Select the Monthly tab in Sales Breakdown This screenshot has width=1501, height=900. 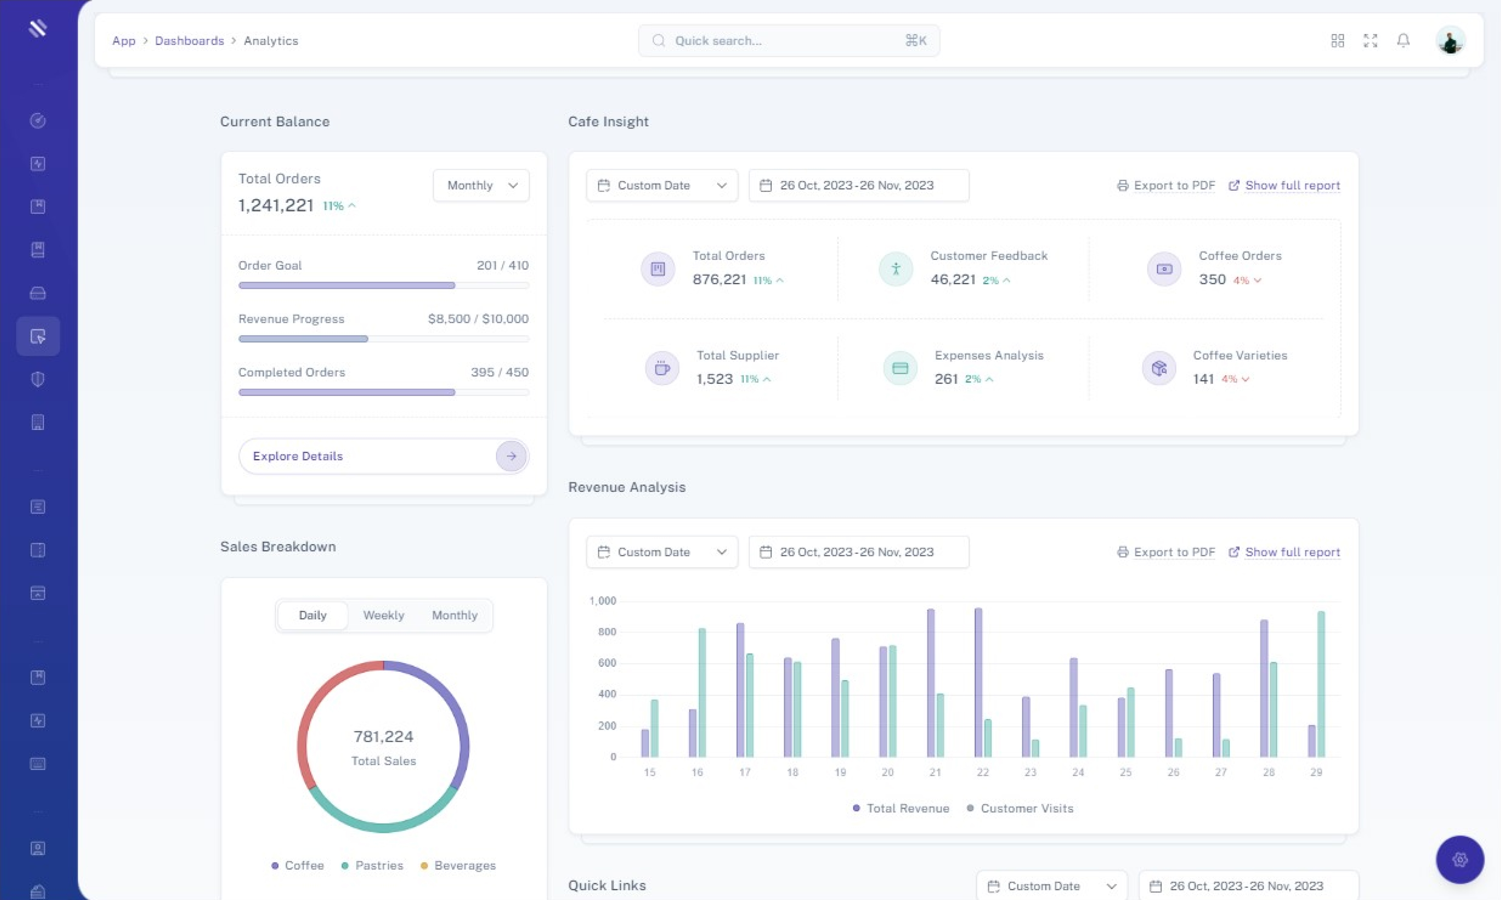click(454, 616)
